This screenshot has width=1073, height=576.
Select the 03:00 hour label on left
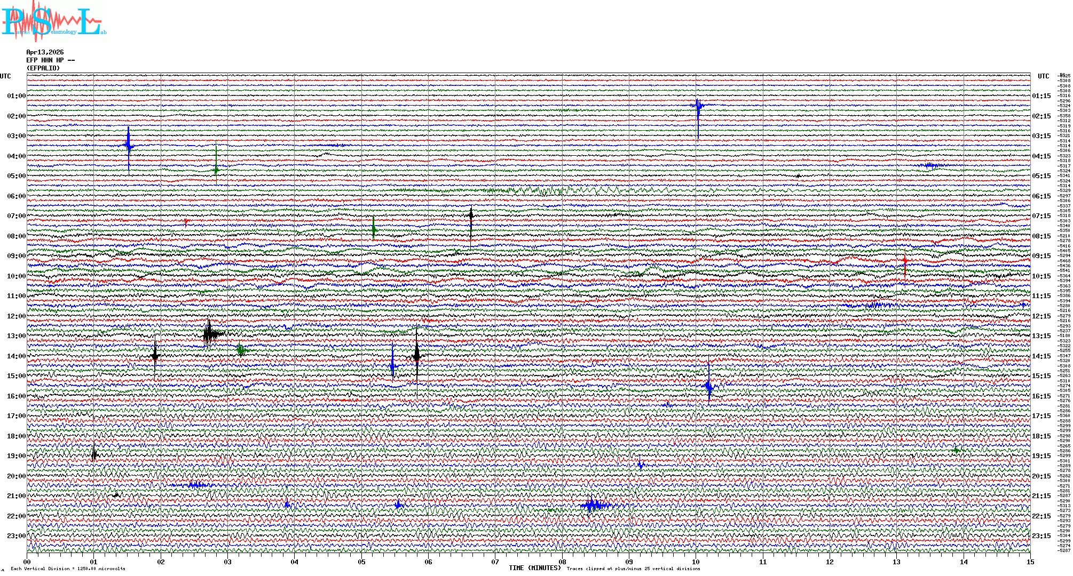point(16,136)
